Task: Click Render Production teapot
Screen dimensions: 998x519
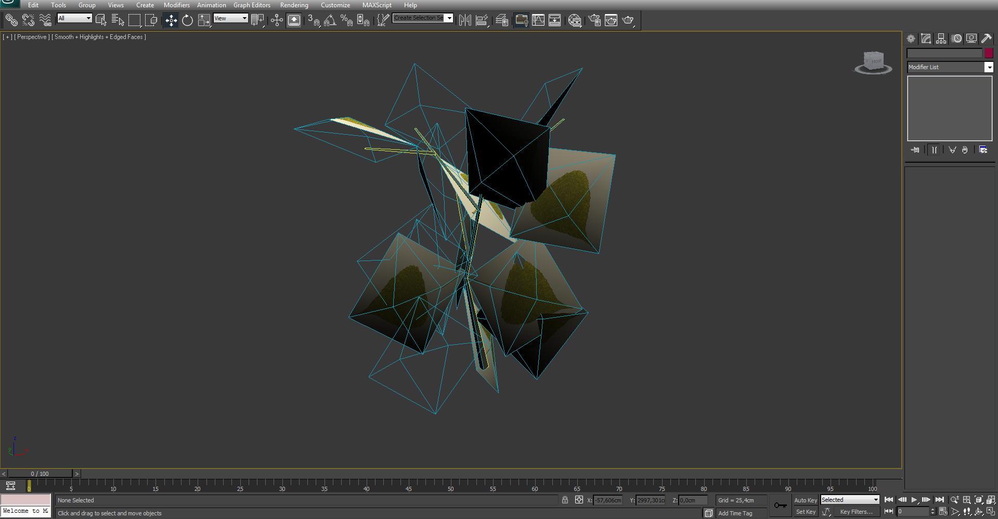Action: (628, 20)
